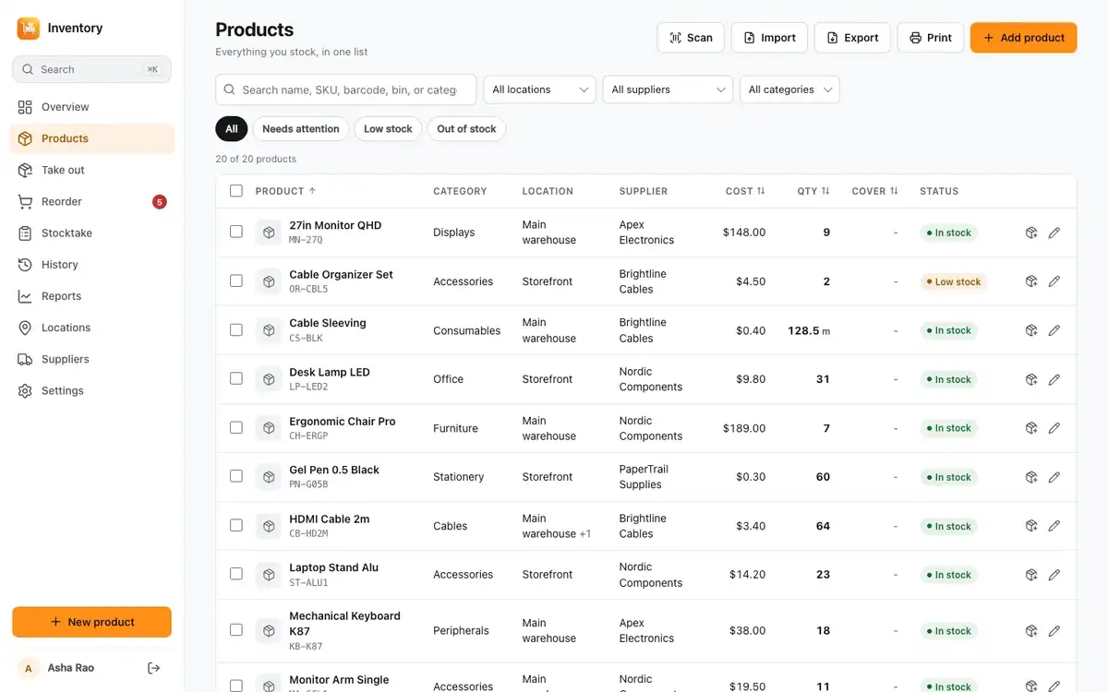The width and height of the screenshot is (1108, 692).
Task: Select the Cable Sleeving row checkbox
Action: 236,329
